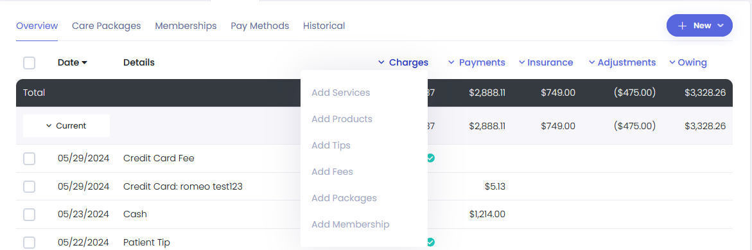
Task: Expand the Adjustments column menu
Action: tap(622, 62)
